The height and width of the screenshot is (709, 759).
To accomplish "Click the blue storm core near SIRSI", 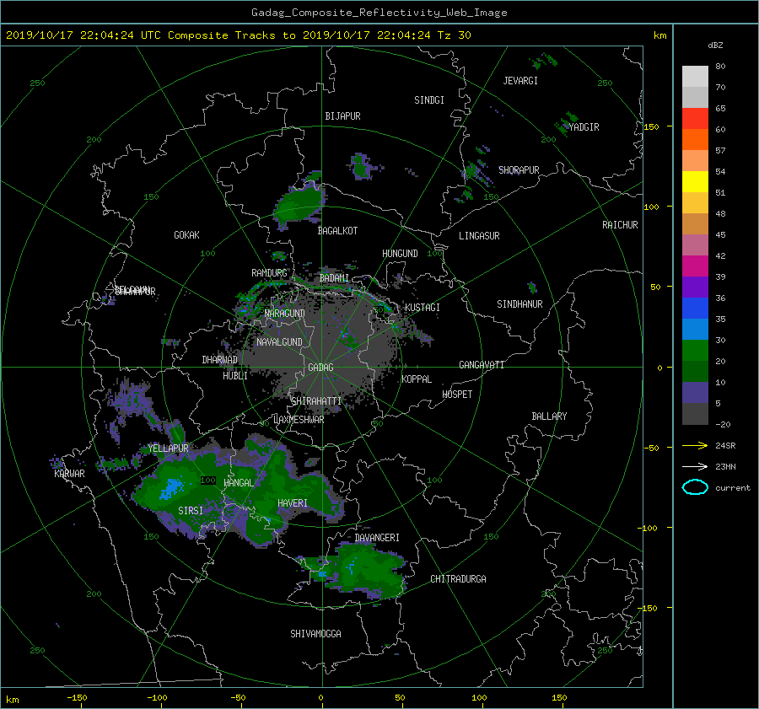I will [170, 488].
